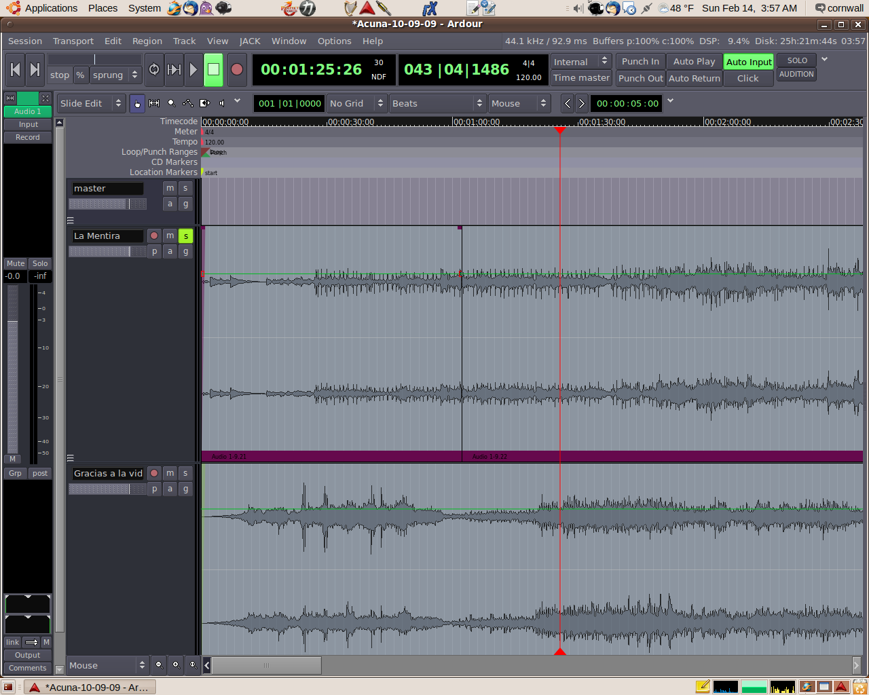The image size is (869, 695).
Task: Click the Punch In button
Action: point(640,61)
